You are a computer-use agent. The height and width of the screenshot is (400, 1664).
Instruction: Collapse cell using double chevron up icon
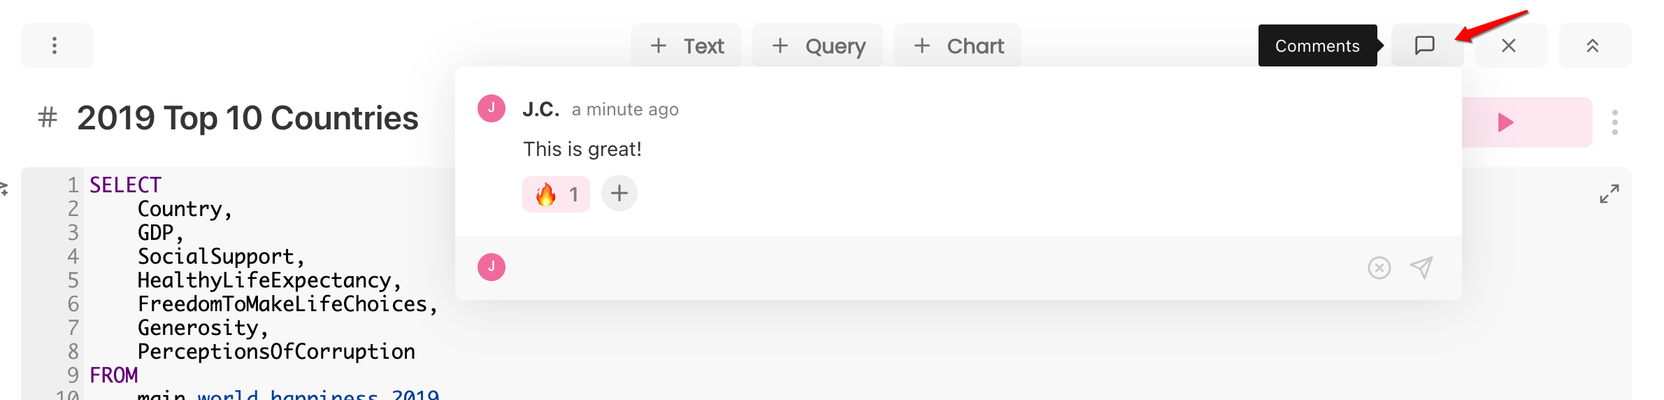(x=1593, y=45)
